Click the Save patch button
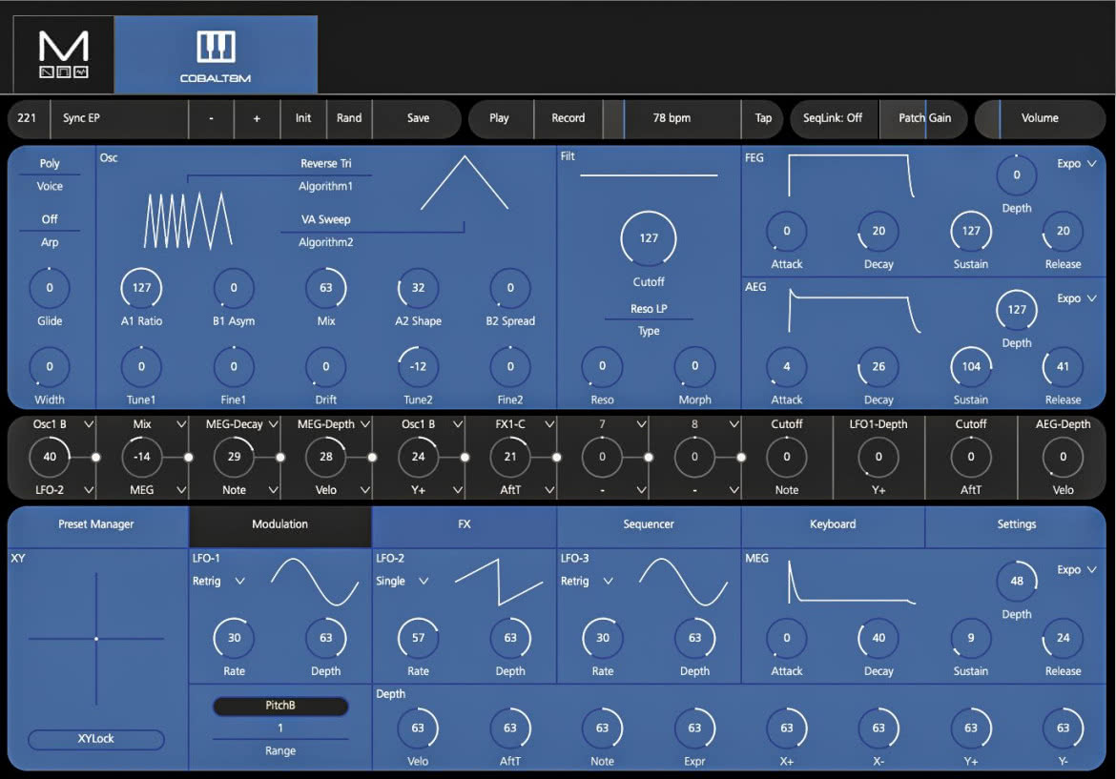 [418, 118]
